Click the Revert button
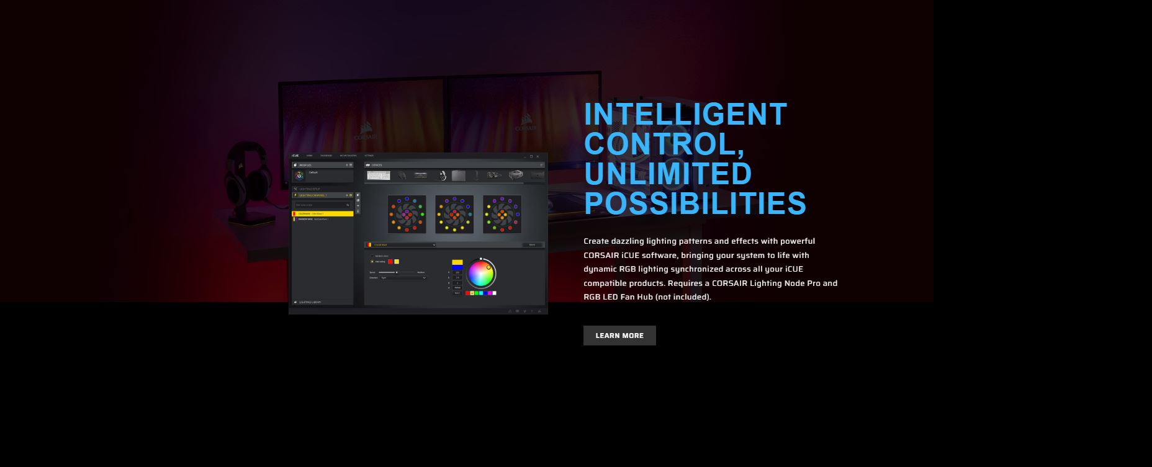Screen dimensions: 1152x467 point(532,245)
